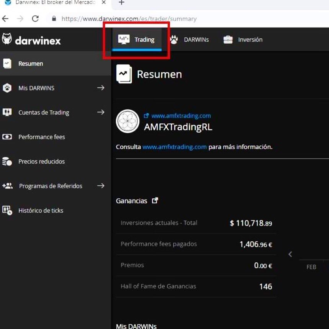Reload the page in browser
Image resolution: width=329 pixels, height=329 pixels.
(x=35, y=19)
